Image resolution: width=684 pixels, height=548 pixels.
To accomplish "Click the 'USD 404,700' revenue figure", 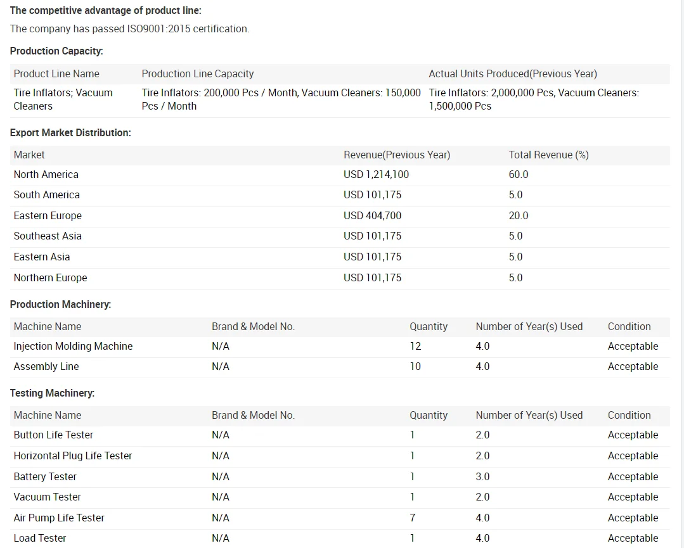I will tap(372, 215).
